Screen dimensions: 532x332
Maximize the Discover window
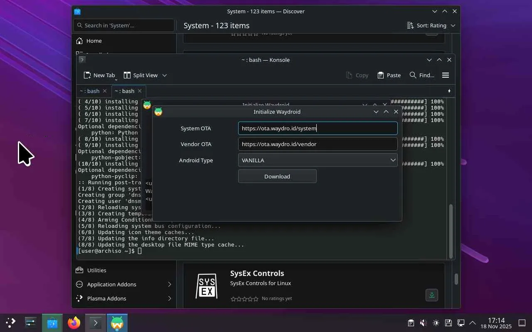(445, 12)
